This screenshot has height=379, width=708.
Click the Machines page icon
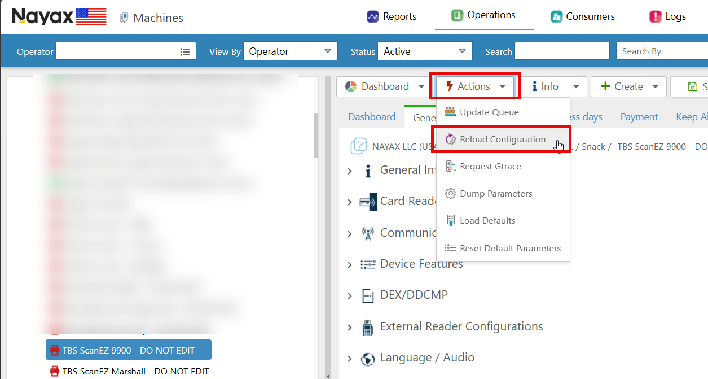pyautogui.click(x=124, y=18)
